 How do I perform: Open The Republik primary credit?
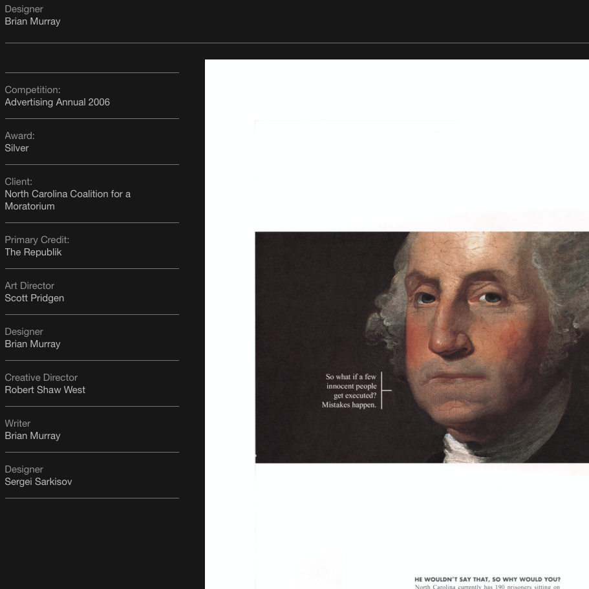click(33, 252)
